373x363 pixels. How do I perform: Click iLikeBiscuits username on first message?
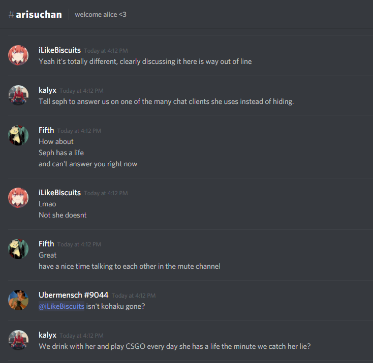[59, 50]
